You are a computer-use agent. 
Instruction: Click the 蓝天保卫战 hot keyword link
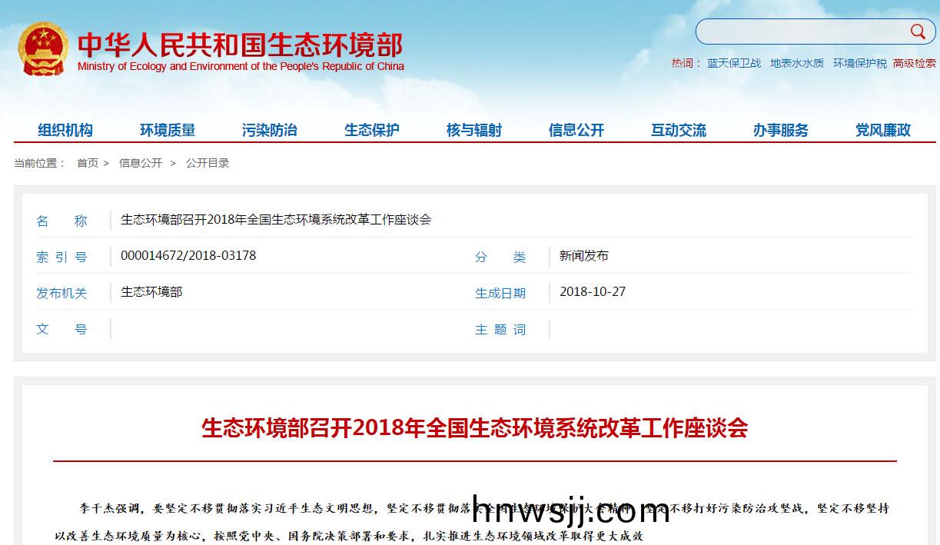pyautogui.click(x=734, y=63)
